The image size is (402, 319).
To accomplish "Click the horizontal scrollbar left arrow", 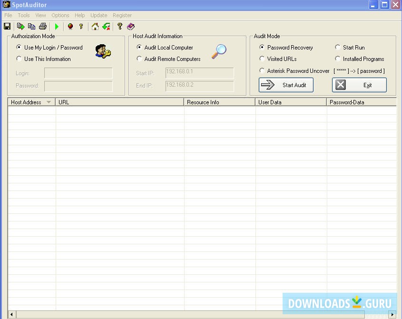I will point(12,314).
